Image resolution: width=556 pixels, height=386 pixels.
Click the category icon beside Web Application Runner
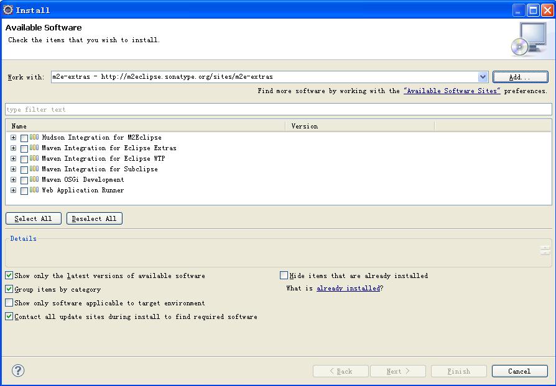[34, 190]
